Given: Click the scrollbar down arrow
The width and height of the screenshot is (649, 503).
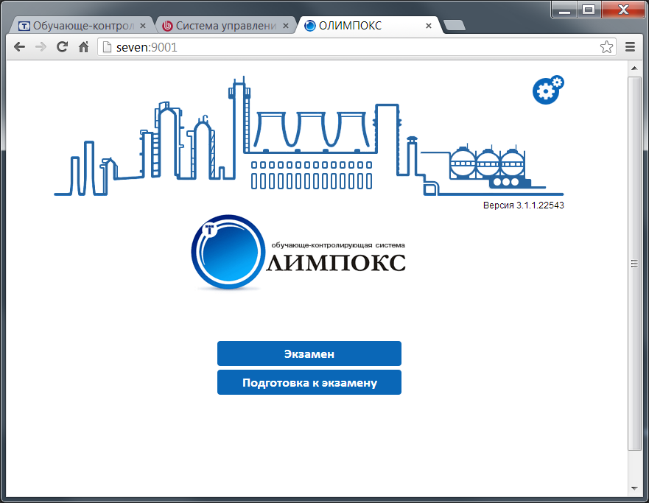Looking at the screenshot, I should pyautogui.click(x=634, y=488).
